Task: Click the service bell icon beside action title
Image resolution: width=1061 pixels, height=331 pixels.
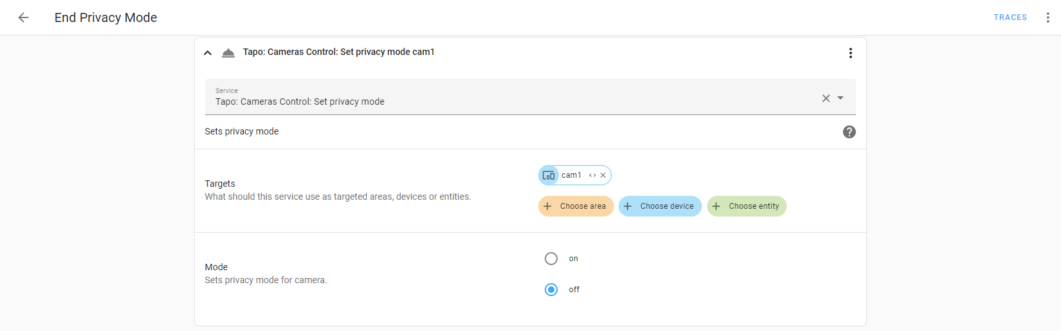Action: coord(228,53)
